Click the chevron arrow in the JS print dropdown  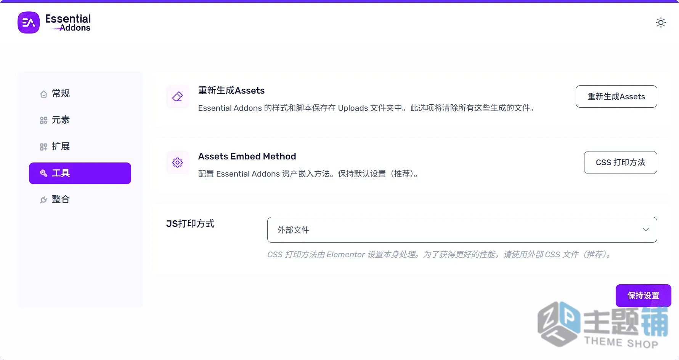coord(646,230)
